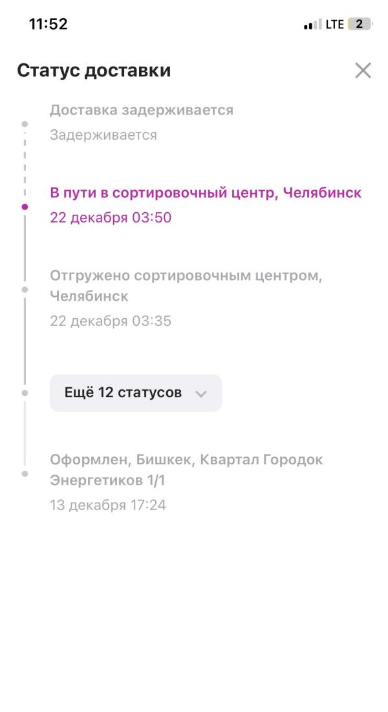Tap the timeline dot beside Ещё 12 статусов

coord(25,393)
